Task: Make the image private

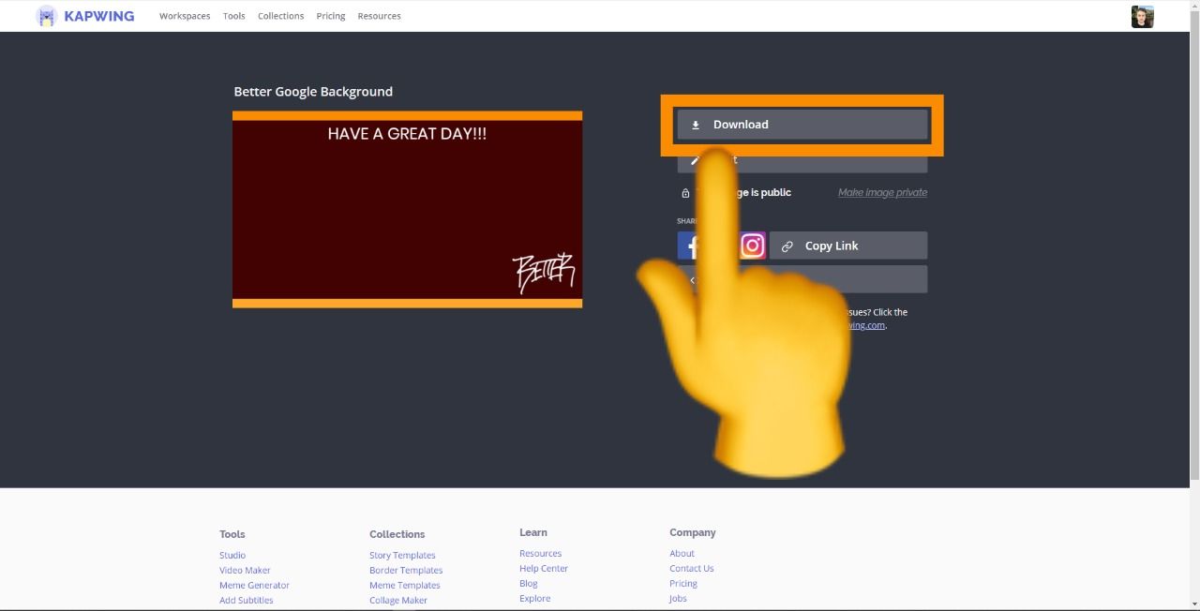Action: coord(881,192)
